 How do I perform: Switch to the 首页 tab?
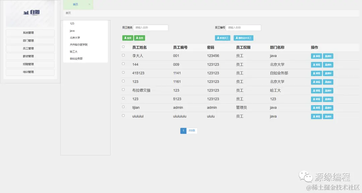pos(75,4)
